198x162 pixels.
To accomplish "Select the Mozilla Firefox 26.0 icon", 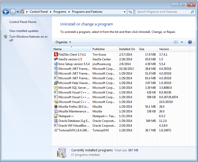I will [56, 107].
